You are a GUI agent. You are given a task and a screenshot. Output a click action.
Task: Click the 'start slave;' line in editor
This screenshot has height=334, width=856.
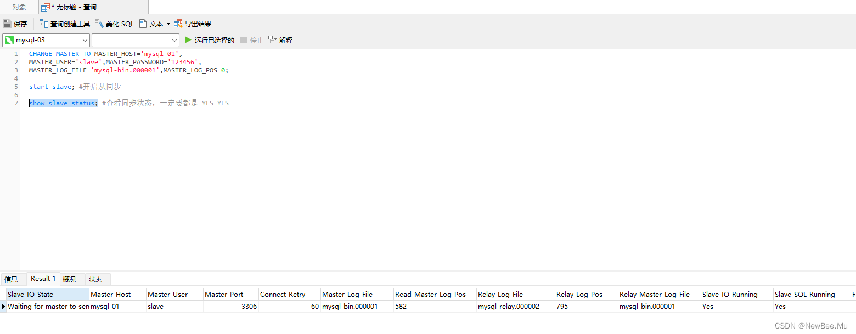[51, 87]
